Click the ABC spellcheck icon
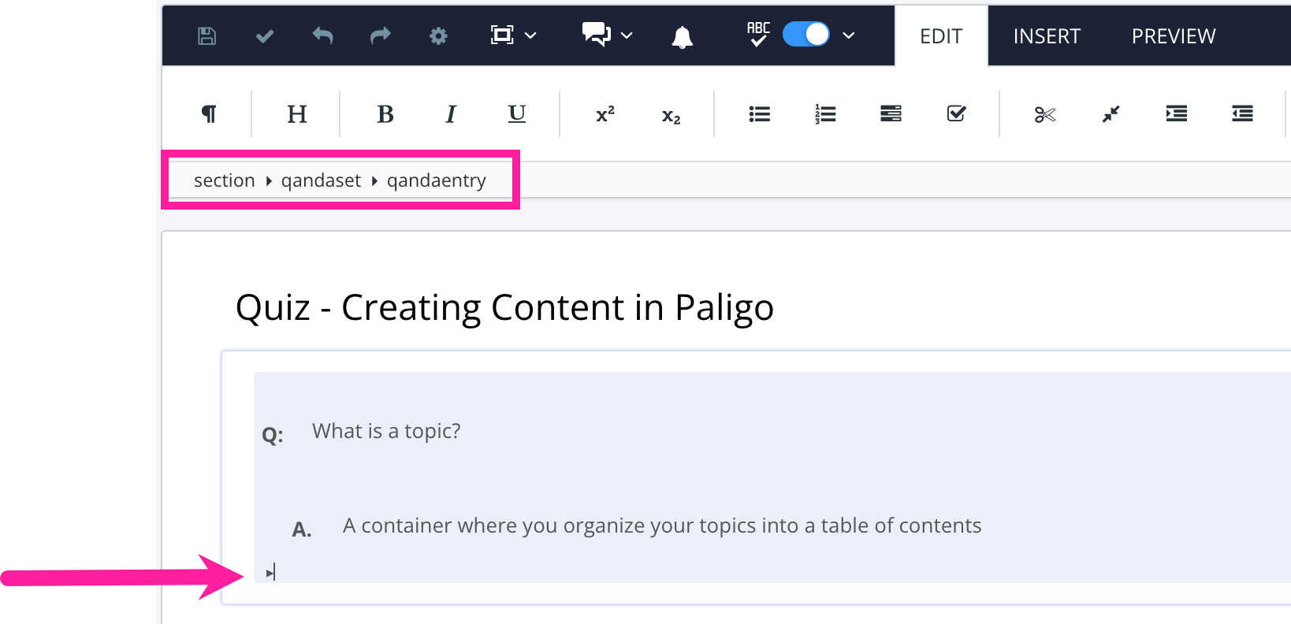Viewport: 1291px width, 624px height. pos(758,34)
